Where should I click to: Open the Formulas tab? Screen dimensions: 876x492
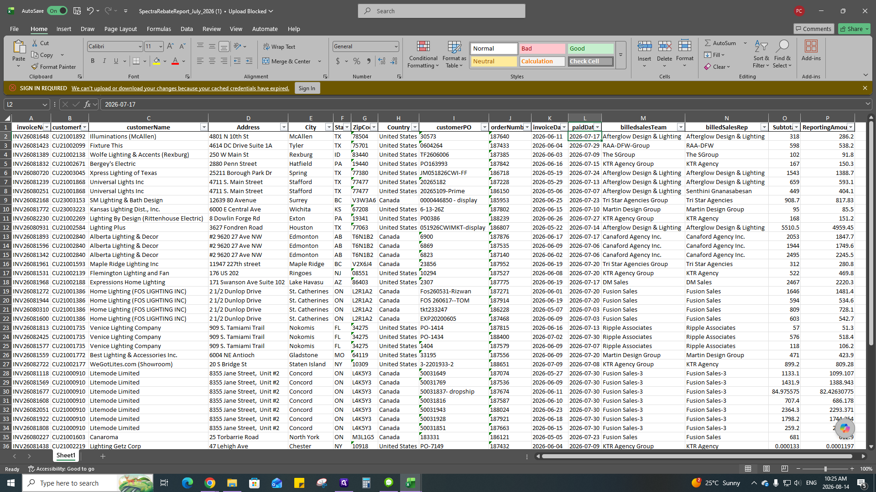(x=159, y=29)
